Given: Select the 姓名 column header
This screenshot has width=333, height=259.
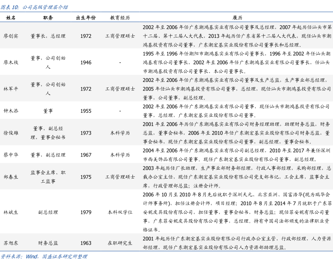Looking at the screenshot, I should [x=11, y=18].
